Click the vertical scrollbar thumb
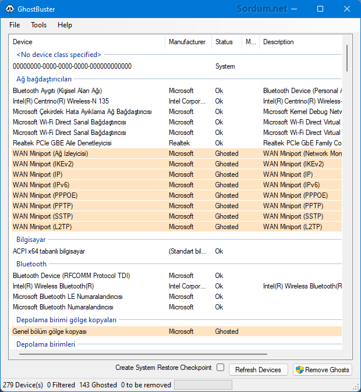Image resolution: width=361 pixels, height=392 pixels. point(346,58)
